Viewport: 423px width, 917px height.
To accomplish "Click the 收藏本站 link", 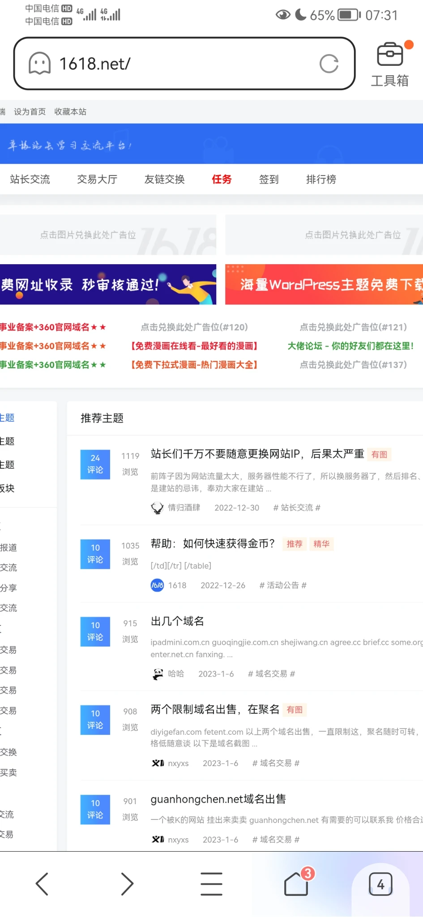I will [x=70, y=112].
